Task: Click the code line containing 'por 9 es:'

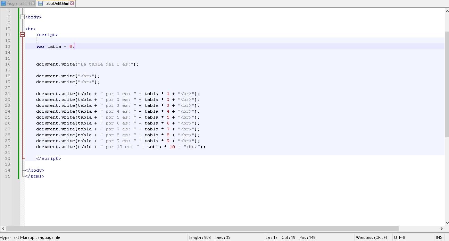Action: click(118, 141)
